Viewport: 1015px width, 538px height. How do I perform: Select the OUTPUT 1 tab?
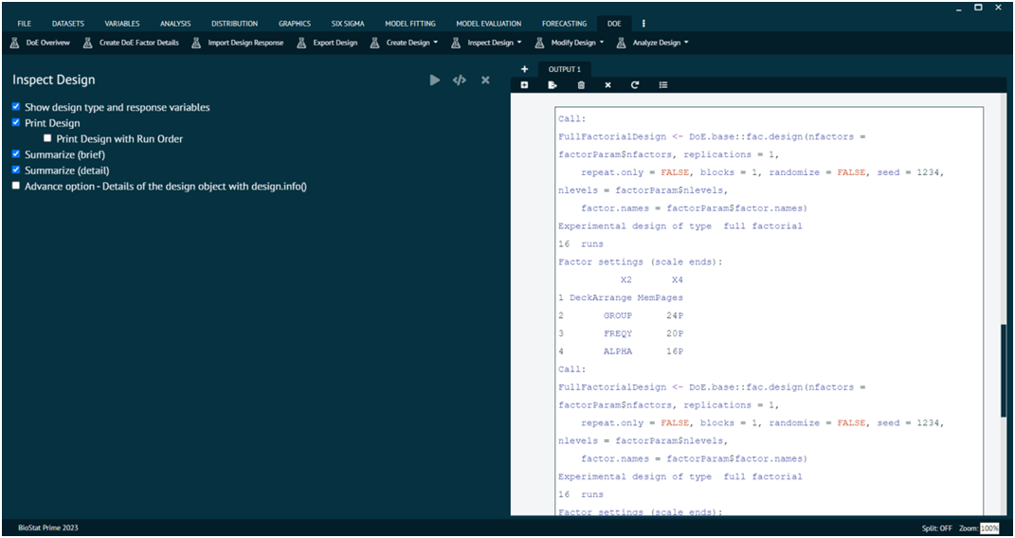pyautogui.click(x=565, y=69)
